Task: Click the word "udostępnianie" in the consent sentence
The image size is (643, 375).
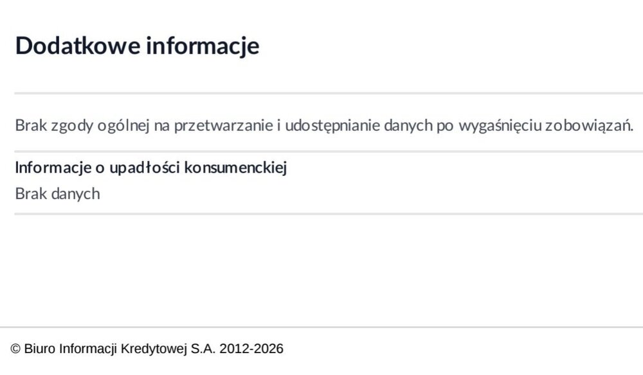Action: (332, 125)
